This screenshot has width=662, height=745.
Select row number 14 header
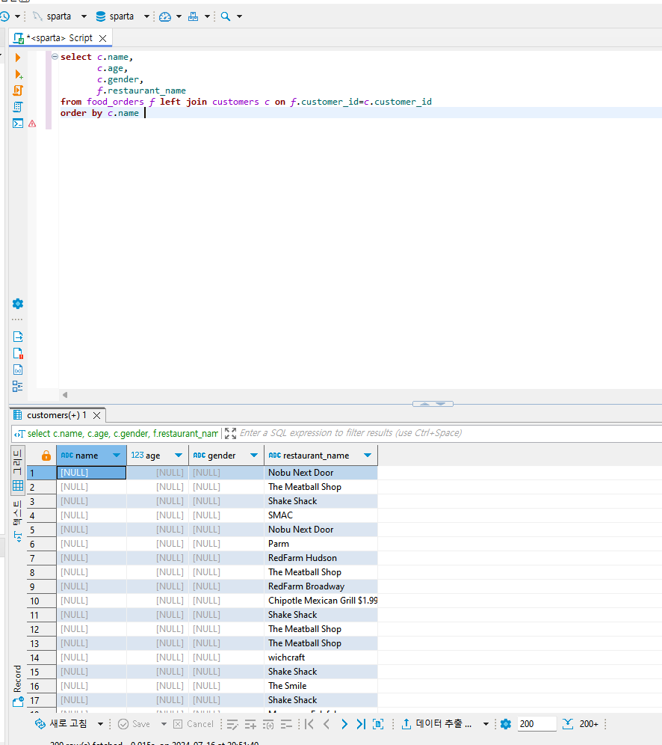pos(41,658)
